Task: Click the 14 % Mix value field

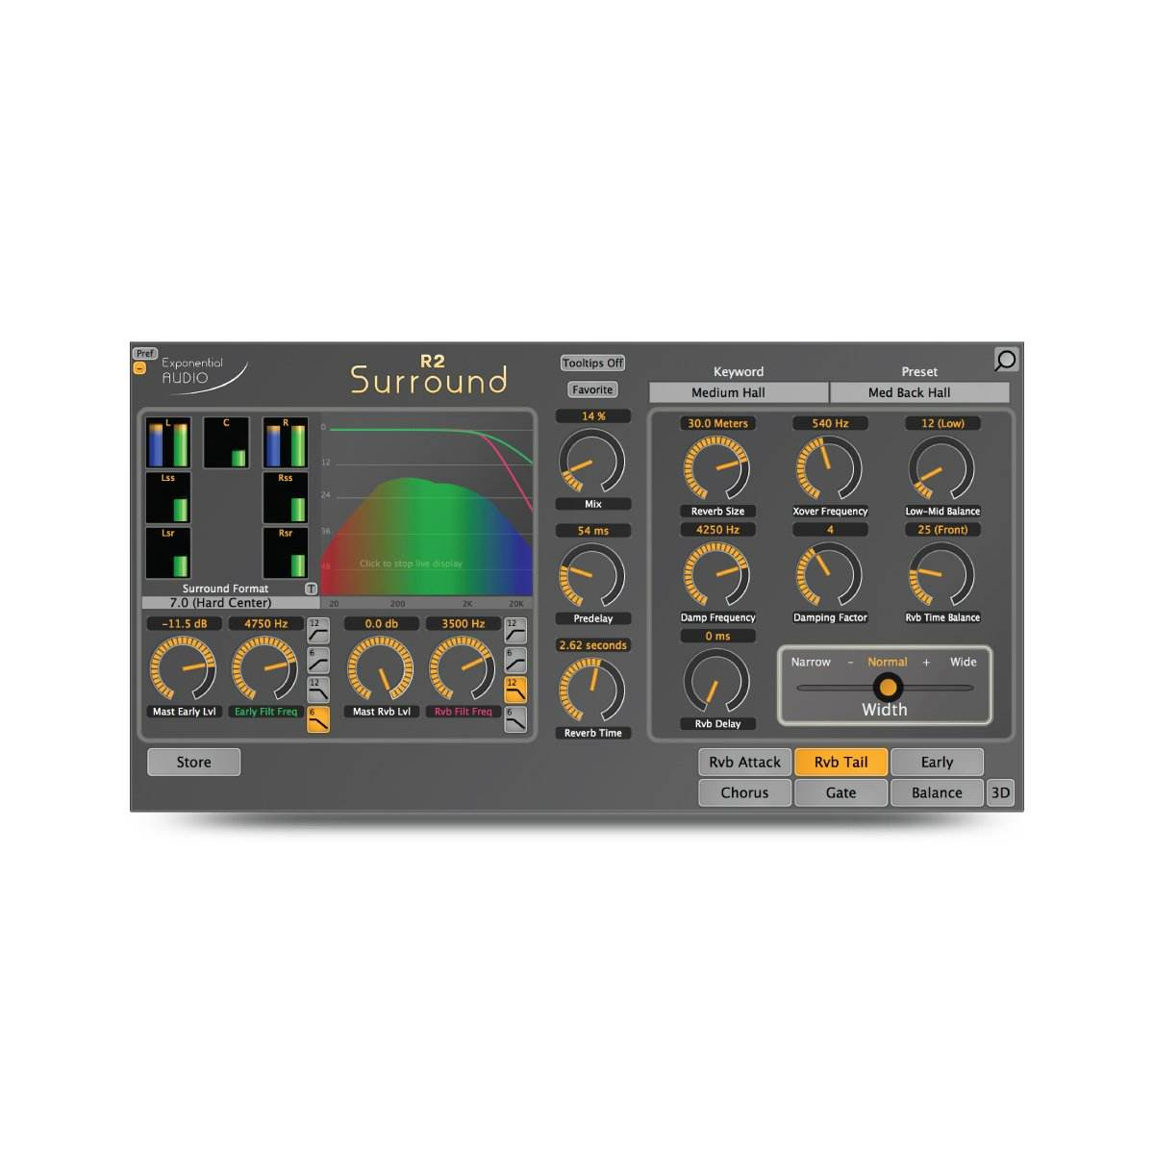Action: click(x=593, y=416)
